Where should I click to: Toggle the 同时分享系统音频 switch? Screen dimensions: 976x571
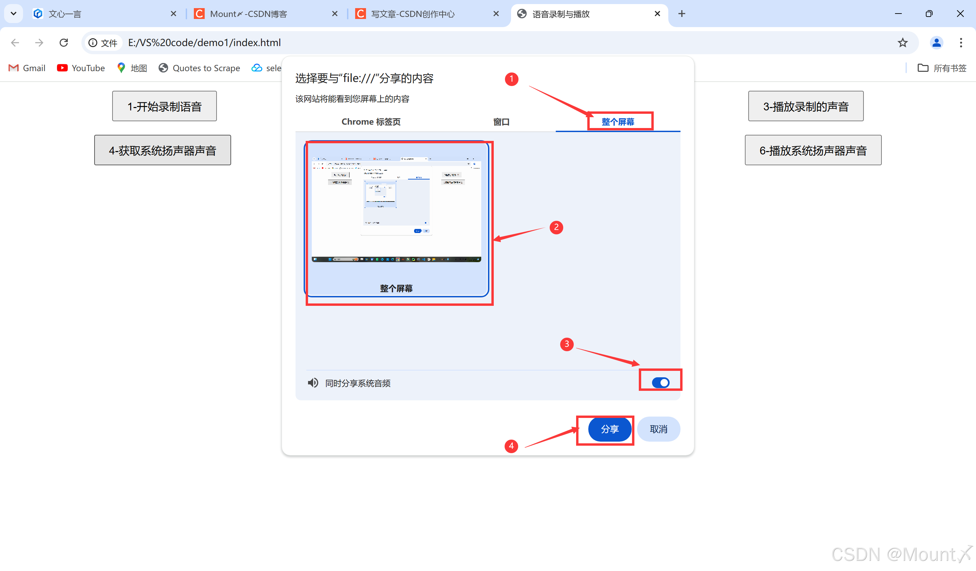coord(660,382)
